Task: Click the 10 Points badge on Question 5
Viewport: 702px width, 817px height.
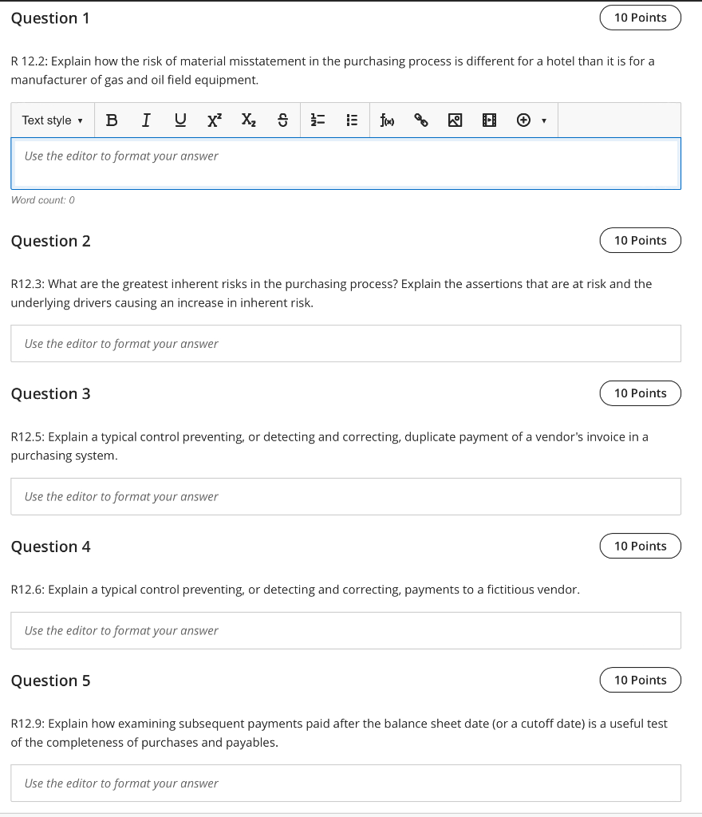Action: point(640,680)
